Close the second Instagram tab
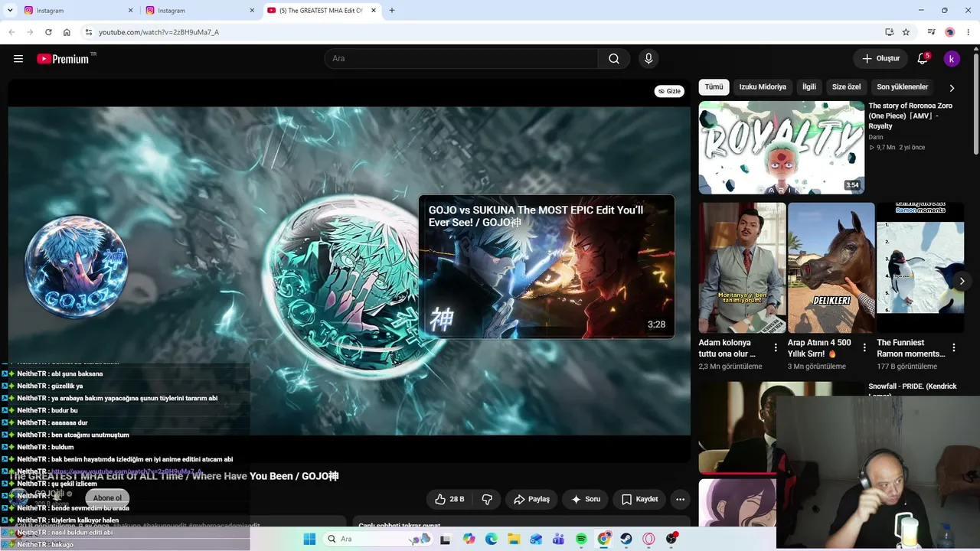 (252, 11)
